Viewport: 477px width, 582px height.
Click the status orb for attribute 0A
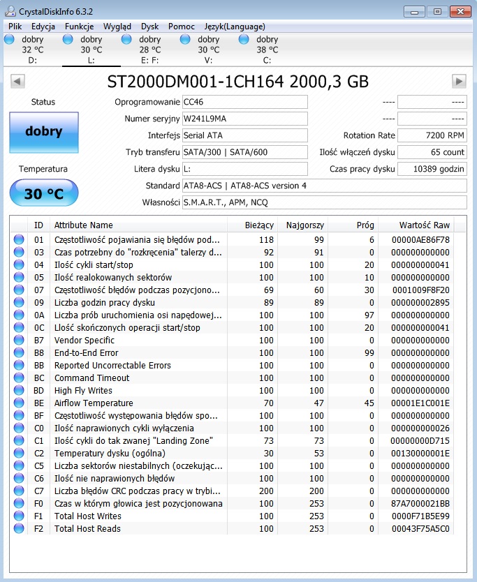(19, 315)
